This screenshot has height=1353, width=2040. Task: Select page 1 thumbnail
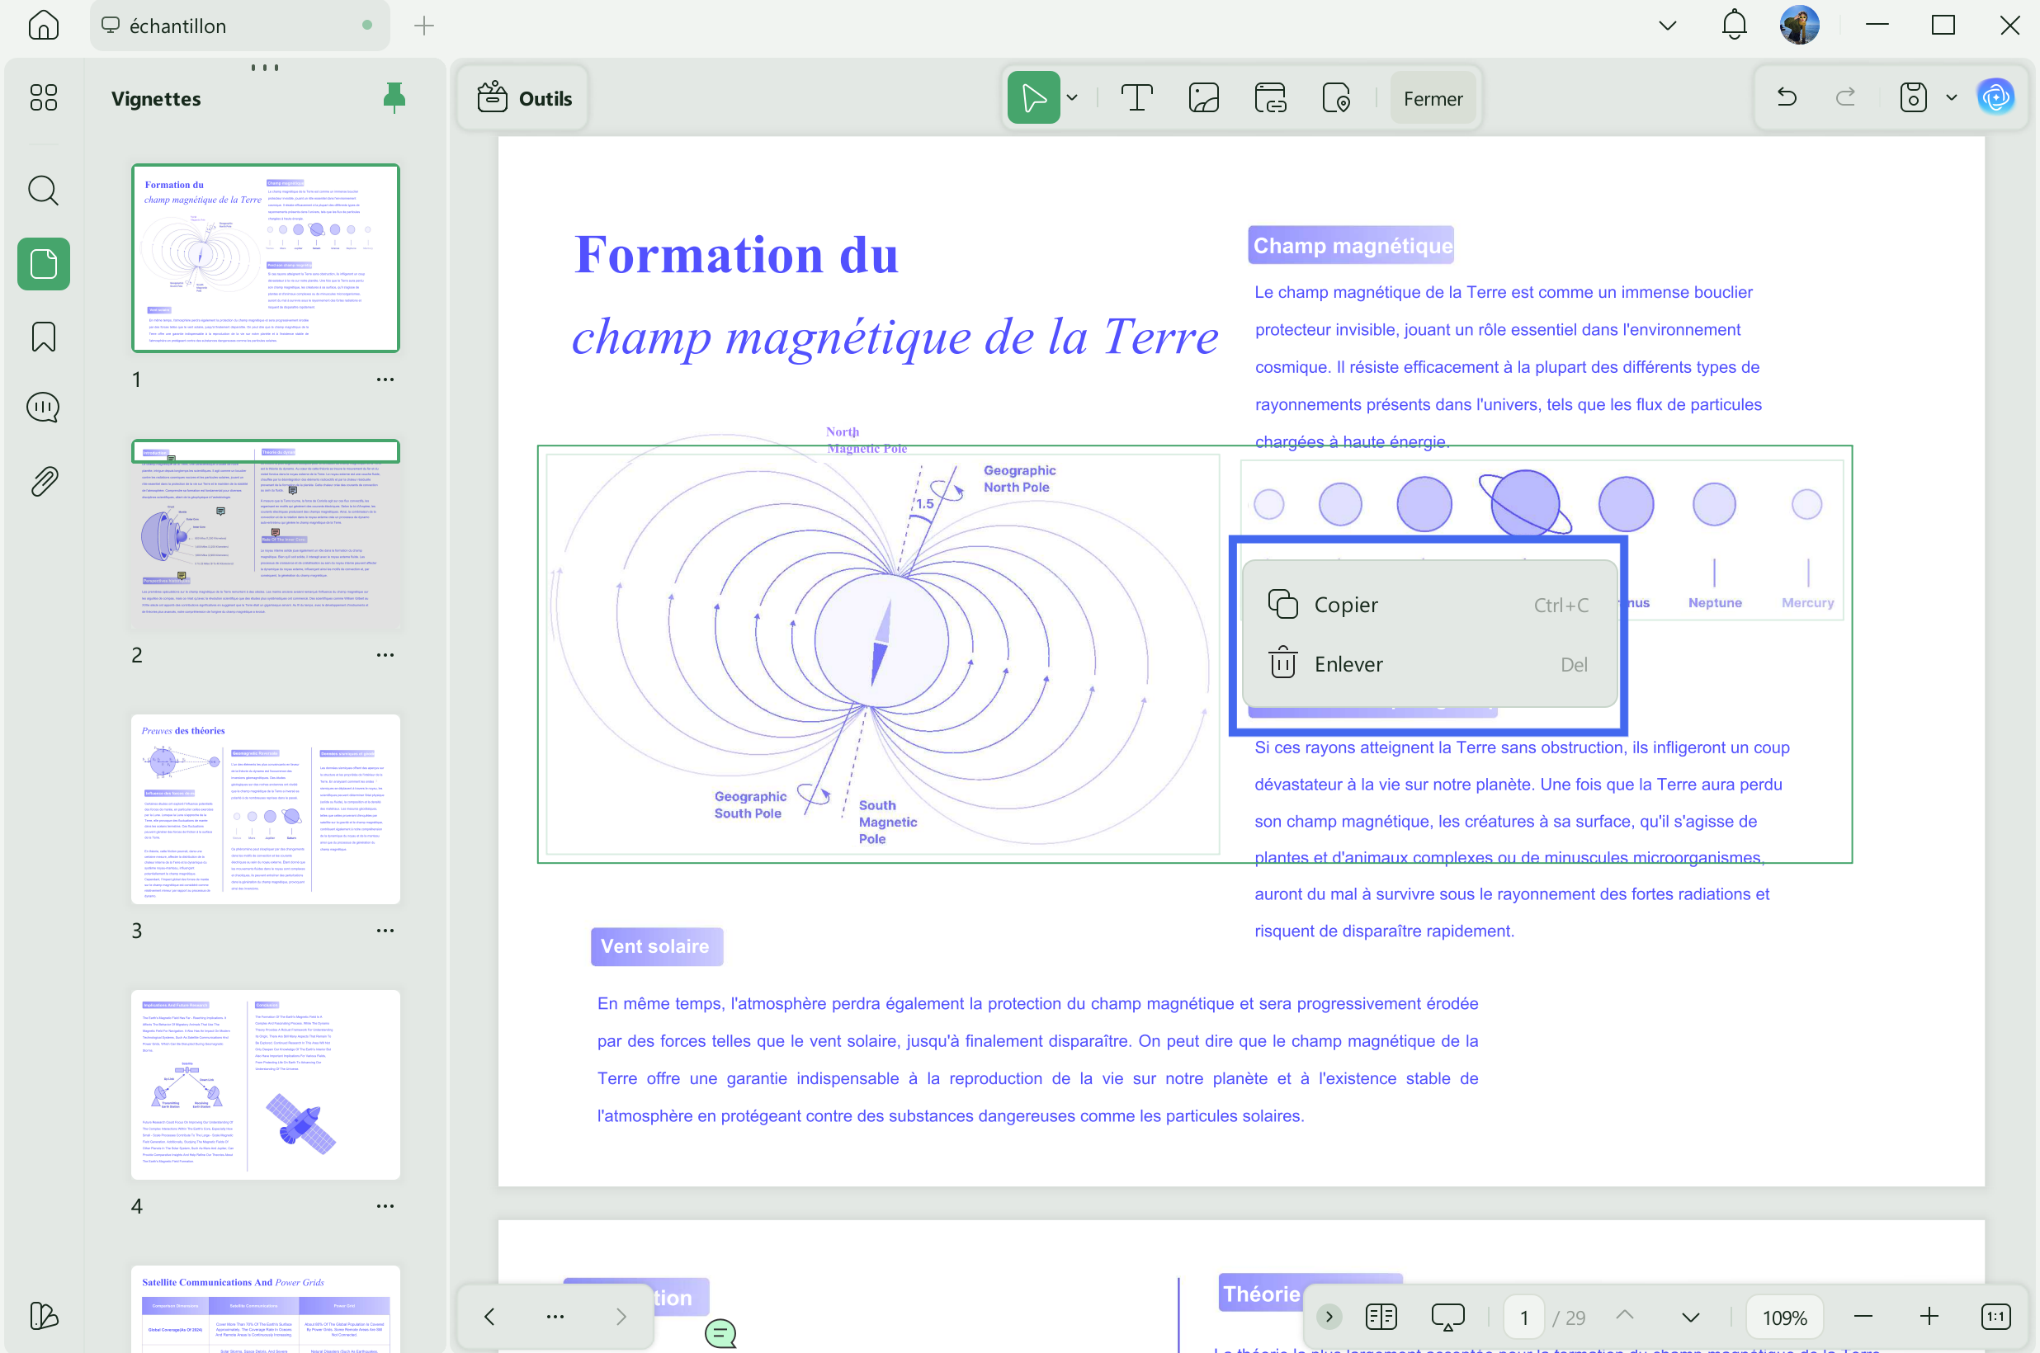pos(266,258)
